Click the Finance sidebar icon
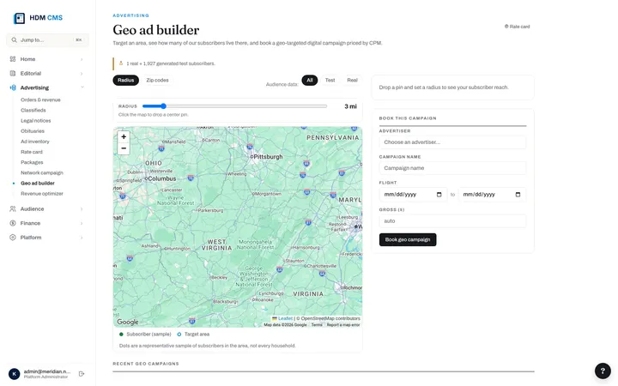The image size is (618, 386). (x=13, y=223)
